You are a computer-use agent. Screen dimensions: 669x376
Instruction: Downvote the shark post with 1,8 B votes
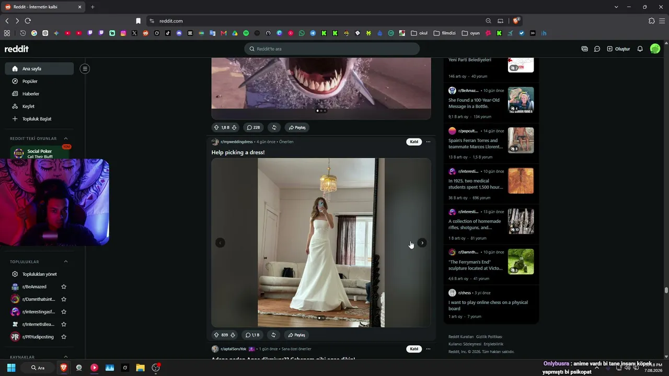234,127
